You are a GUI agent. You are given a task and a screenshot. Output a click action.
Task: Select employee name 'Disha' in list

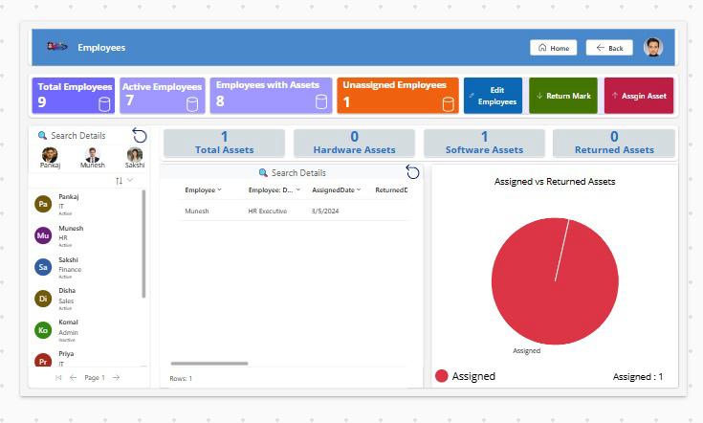67,291
